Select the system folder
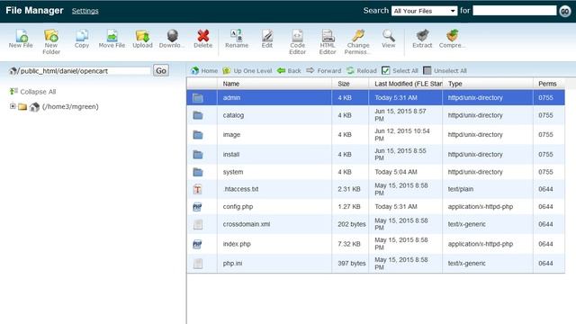 click(x=376, y=172)
